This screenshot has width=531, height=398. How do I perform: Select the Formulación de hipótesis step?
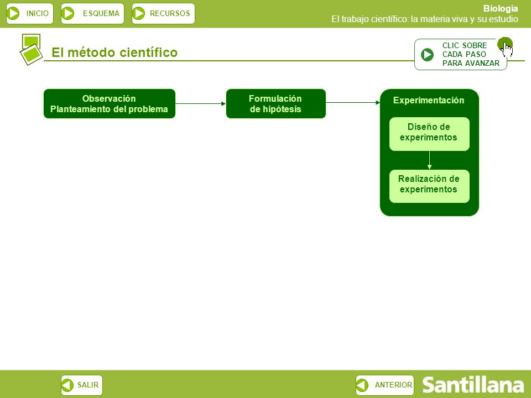(275, 103)
